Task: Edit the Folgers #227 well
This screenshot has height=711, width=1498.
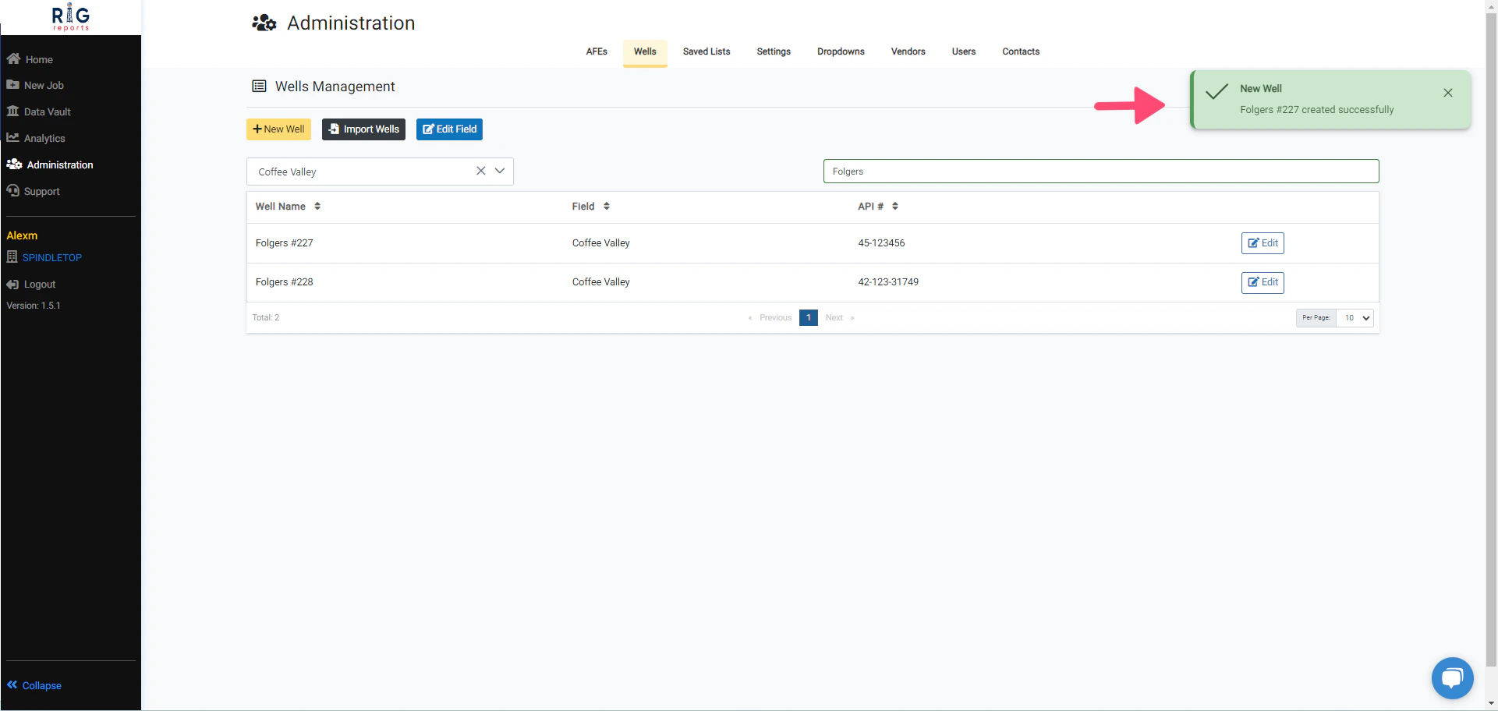Action: [1262, 243]
